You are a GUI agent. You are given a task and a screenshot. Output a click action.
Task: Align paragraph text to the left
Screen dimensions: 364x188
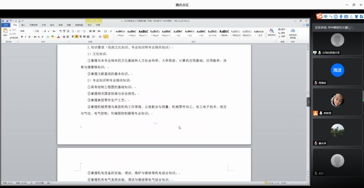point(73,36)
